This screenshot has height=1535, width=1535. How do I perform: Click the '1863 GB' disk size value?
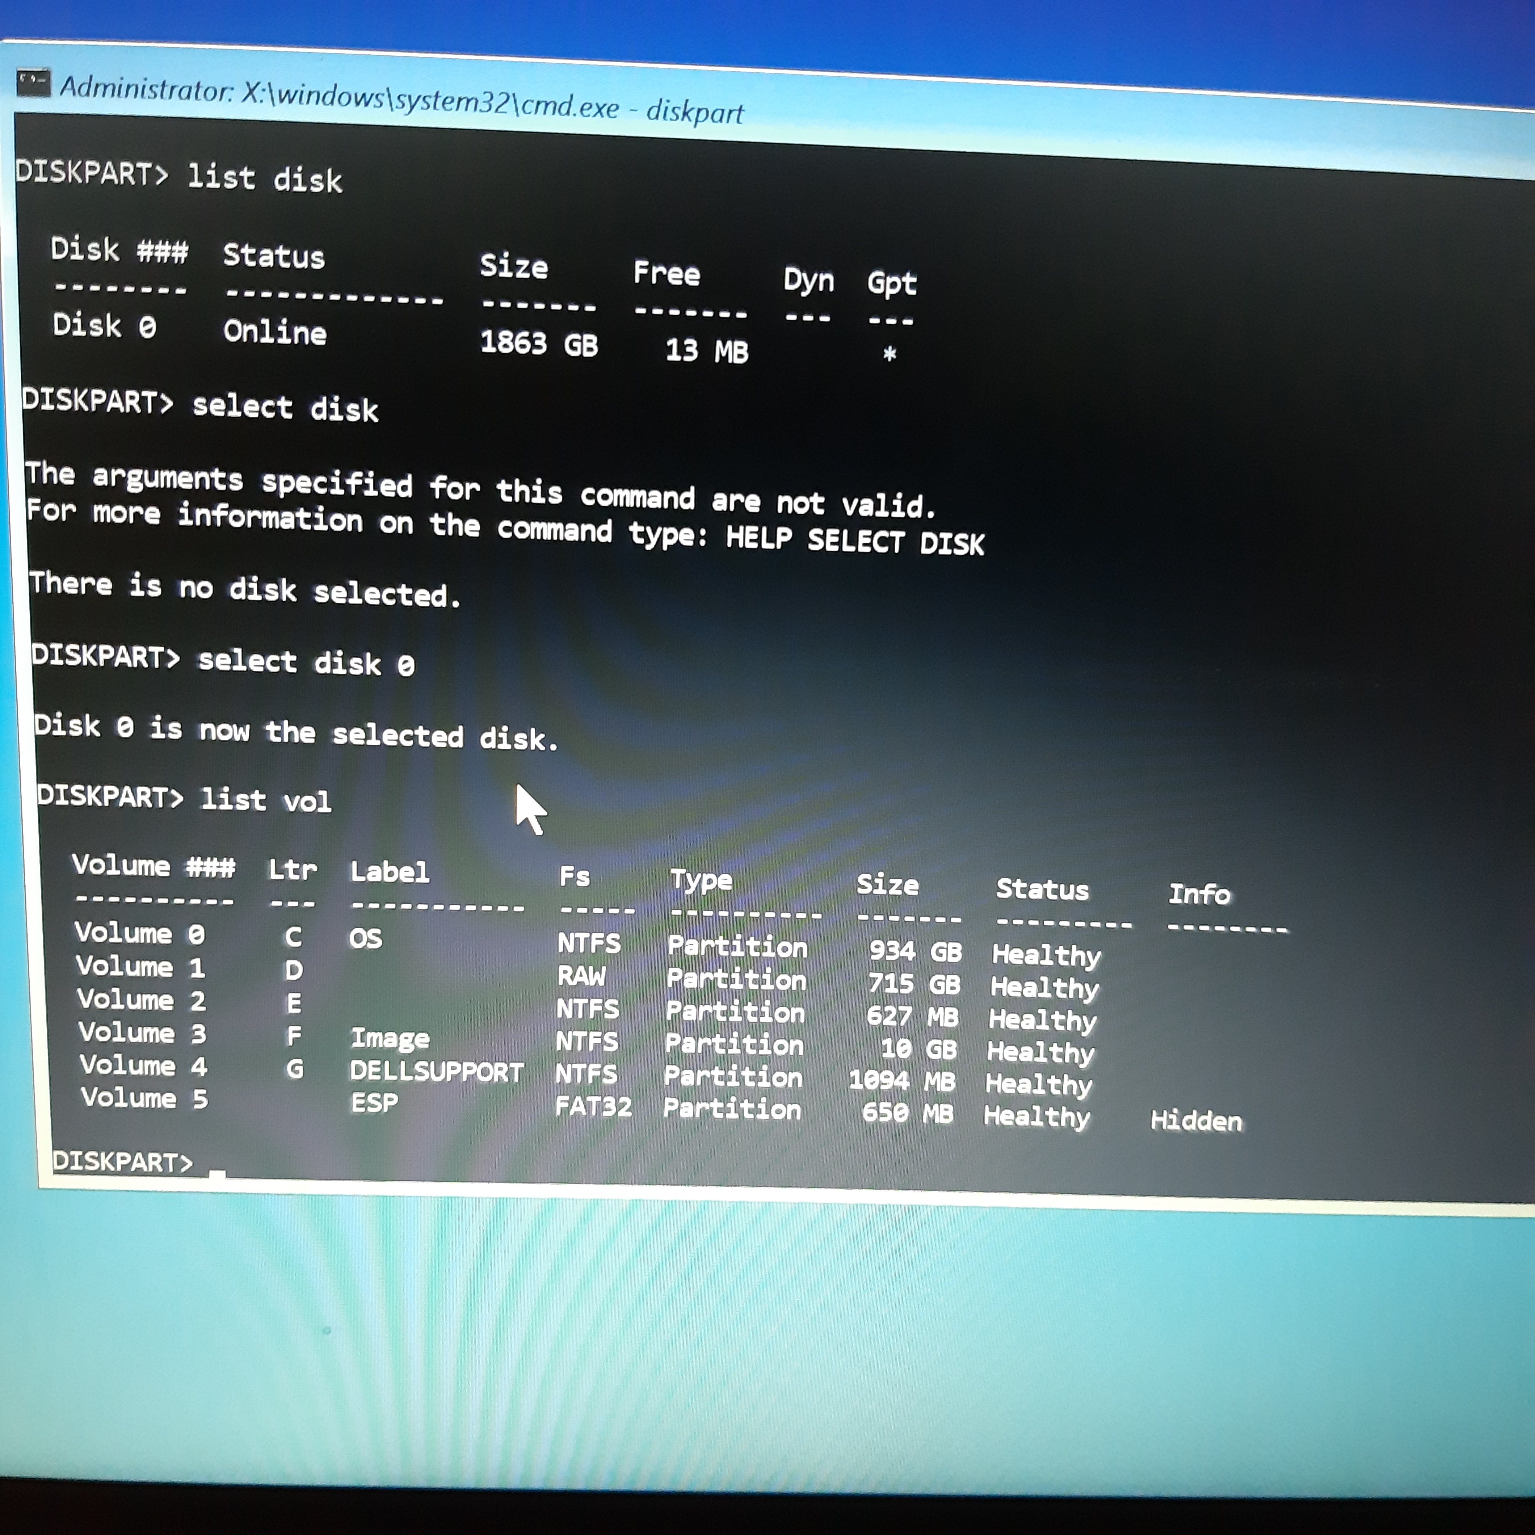539,343
